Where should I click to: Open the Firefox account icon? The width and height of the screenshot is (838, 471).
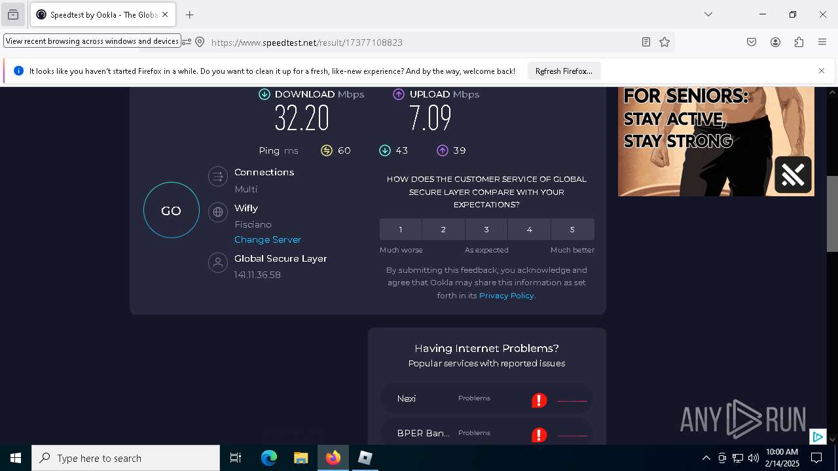click(775, 42)
